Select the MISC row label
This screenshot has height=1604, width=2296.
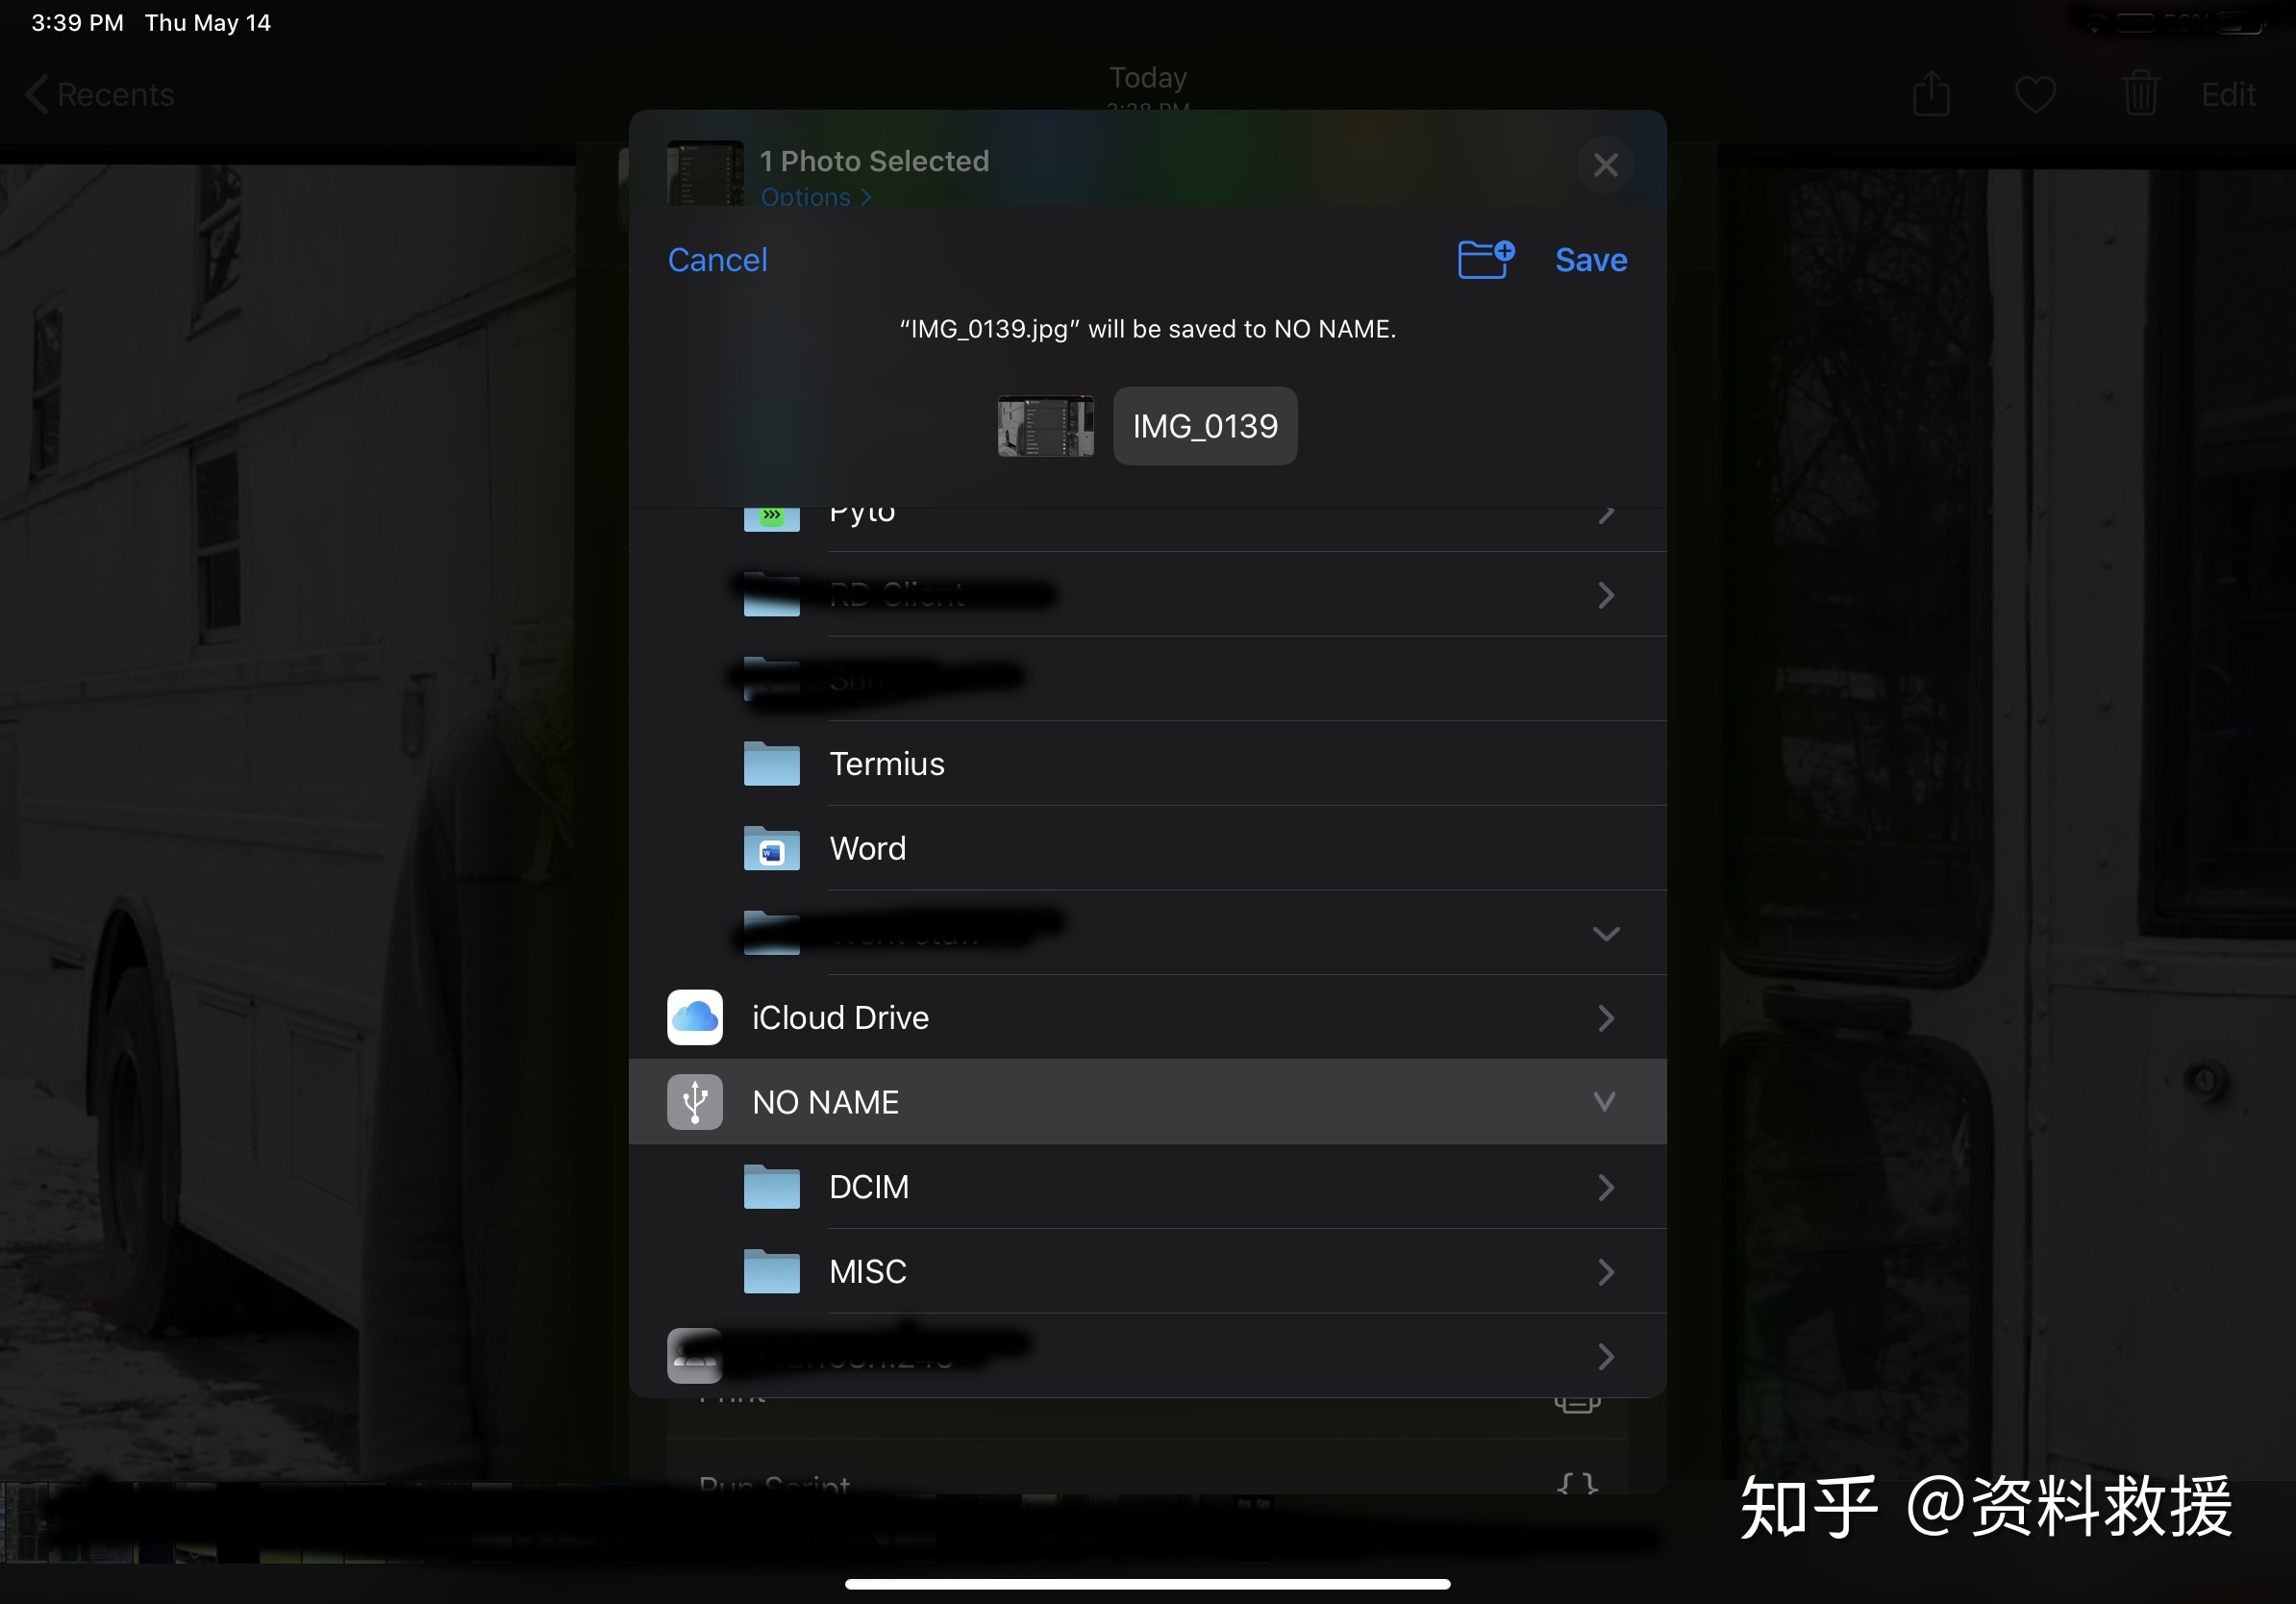click(x=867, y=1272)
